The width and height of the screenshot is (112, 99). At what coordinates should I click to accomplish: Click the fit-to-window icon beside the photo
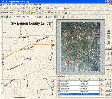(x=108, y=43)
